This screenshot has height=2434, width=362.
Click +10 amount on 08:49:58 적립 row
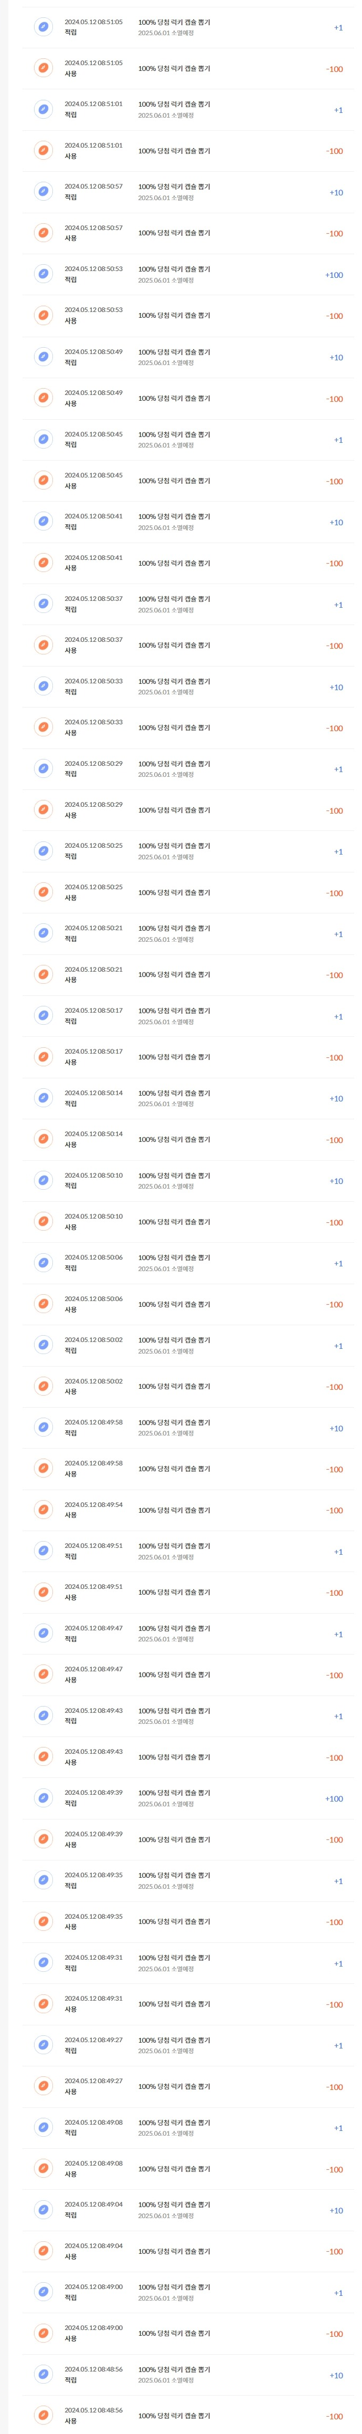[x=336, y=1429]
